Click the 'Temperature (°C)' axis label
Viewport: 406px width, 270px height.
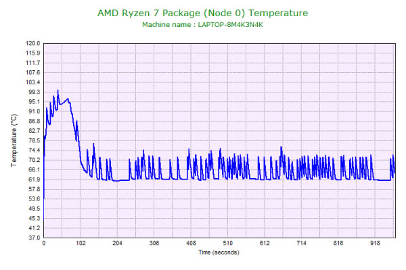pyautogui.click(x=14, y=140)
